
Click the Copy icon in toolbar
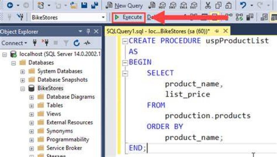pos(219,5)
